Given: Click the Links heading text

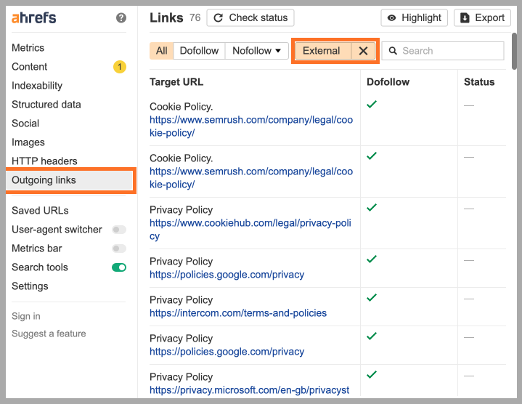Looking at the screenshot, I should tap(166, 17).
